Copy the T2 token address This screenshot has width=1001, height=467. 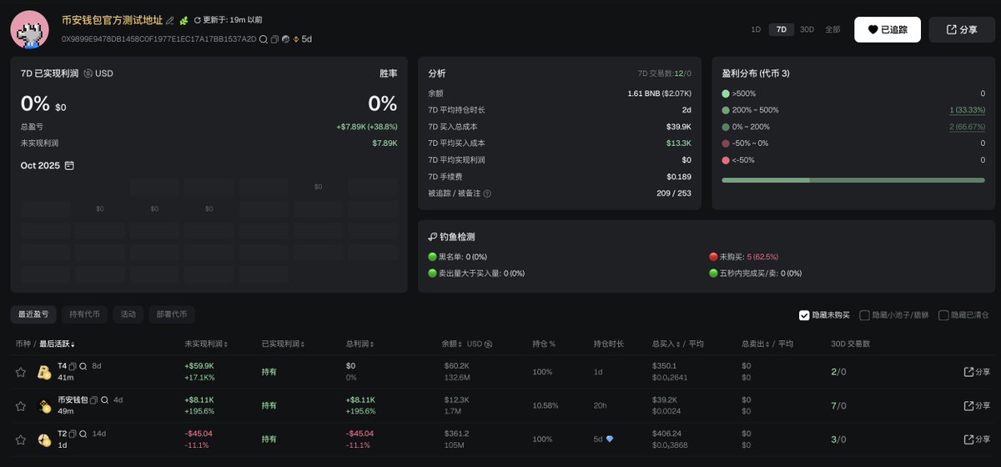click(x=73, y=434)
